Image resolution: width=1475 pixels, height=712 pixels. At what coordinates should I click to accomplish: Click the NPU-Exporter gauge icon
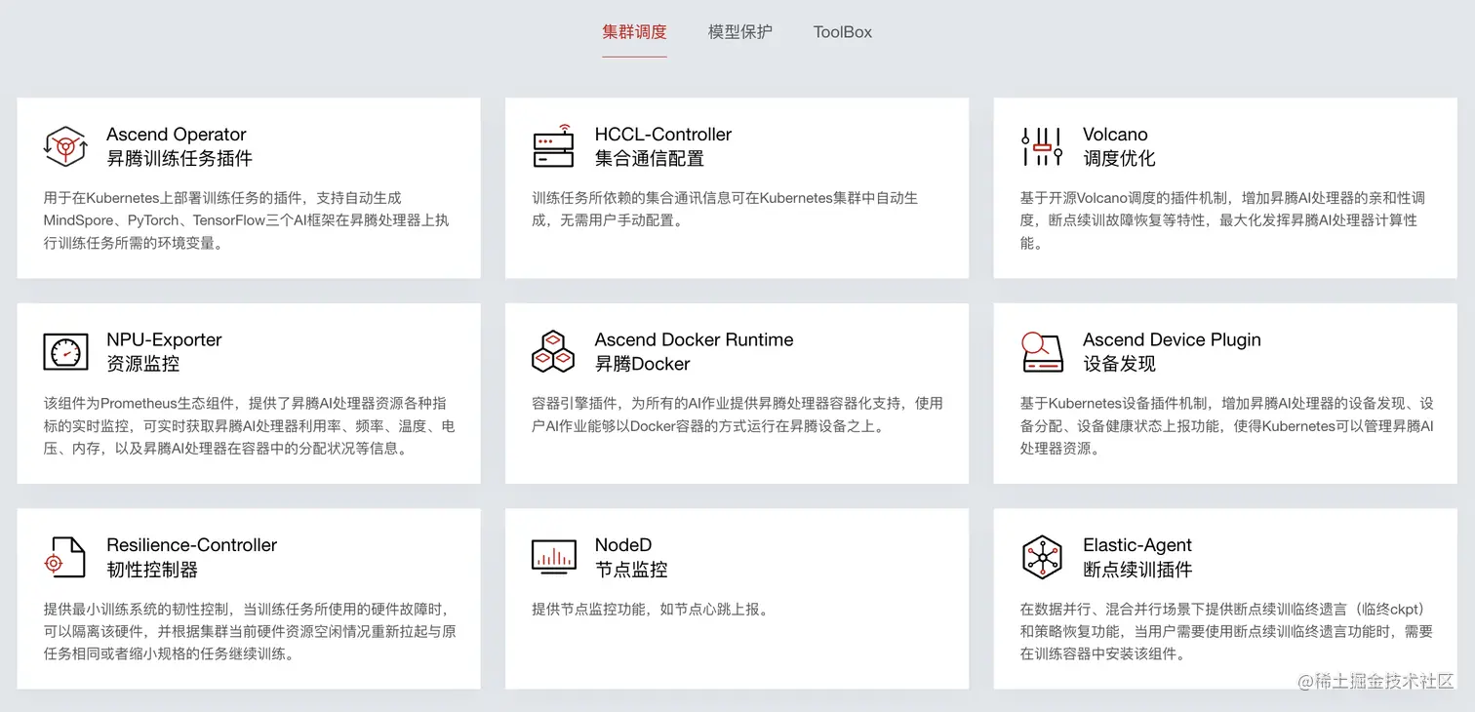click(x=65, y=352)
